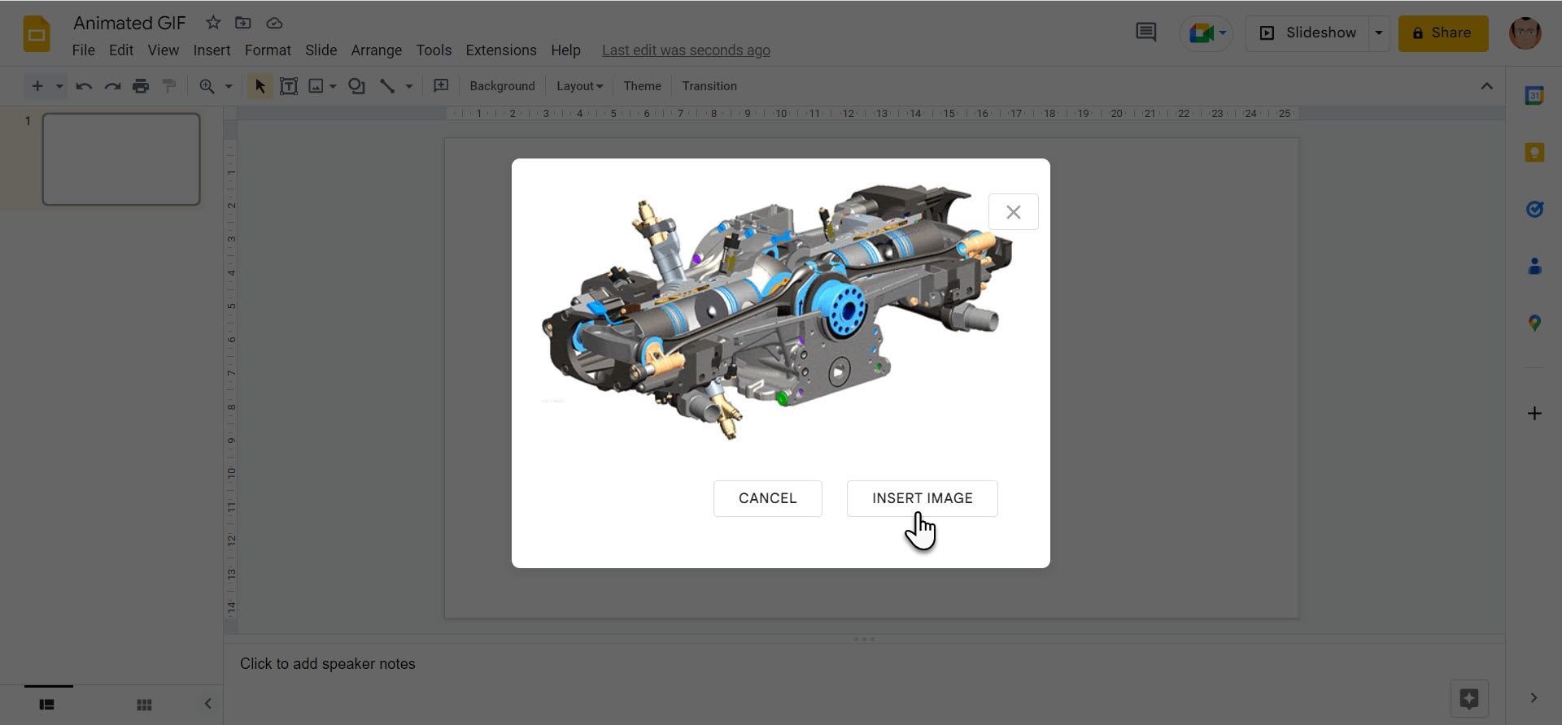Open the Tools menu
Screen dimensions: 1562x725
(434, 50)
